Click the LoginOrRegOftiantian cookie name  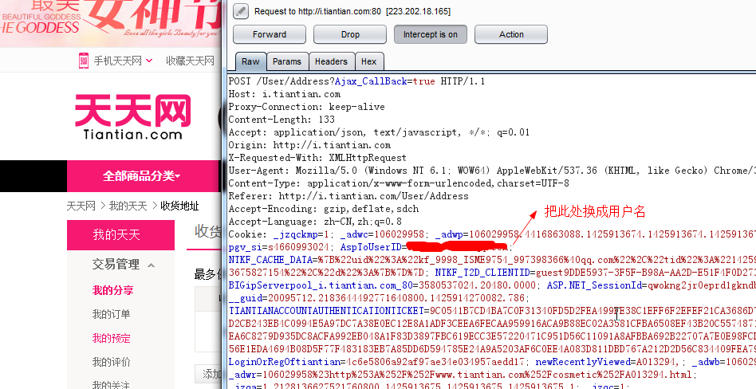[285, 362]
